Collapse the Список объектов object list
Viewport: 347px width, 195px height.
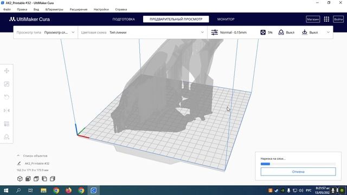click(18, 155)
